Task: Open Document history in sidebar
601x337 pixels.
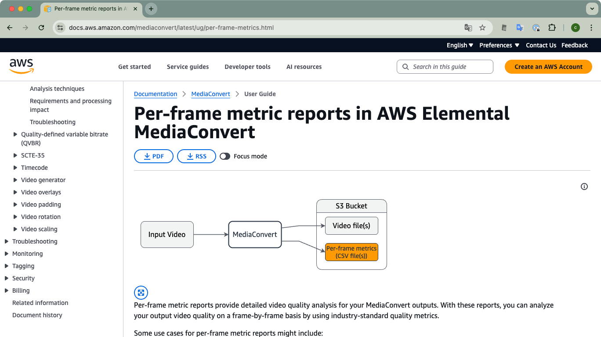Action: click(37, 315)
